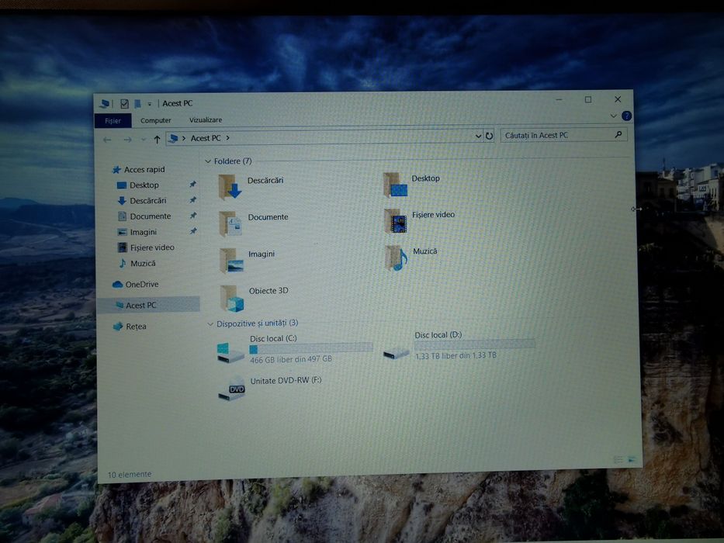Click the Properties quick access toolbar icon
This screenshot has height=543, width=724.
(124, 103)
